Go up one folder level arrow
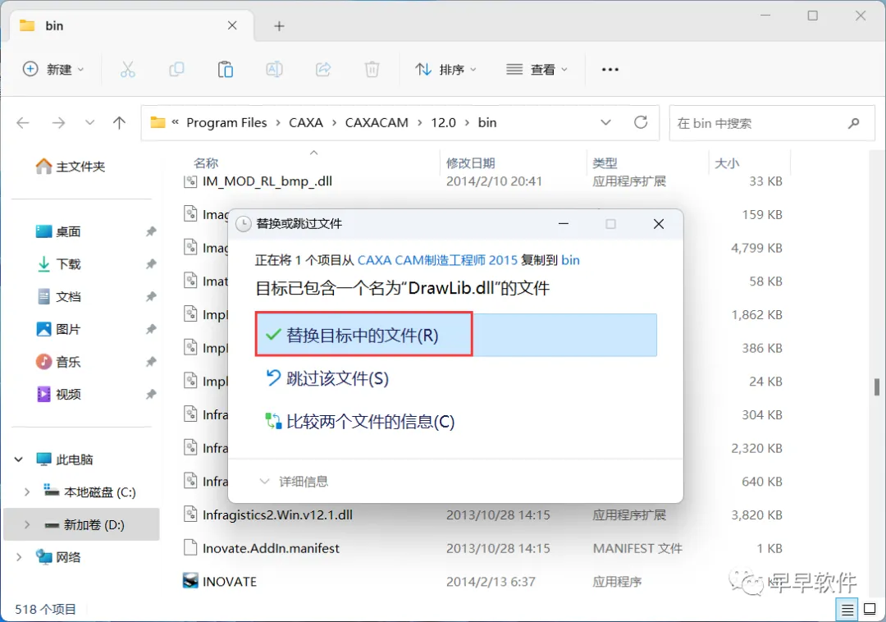886x622 pixels. tap(119, 122)
